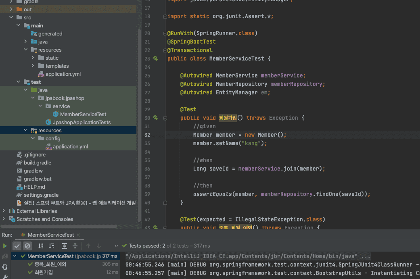Toggle code fold marker at 회원가입 method
The height and width of the screenshot is (279, 420).
(x=165, y=118)
